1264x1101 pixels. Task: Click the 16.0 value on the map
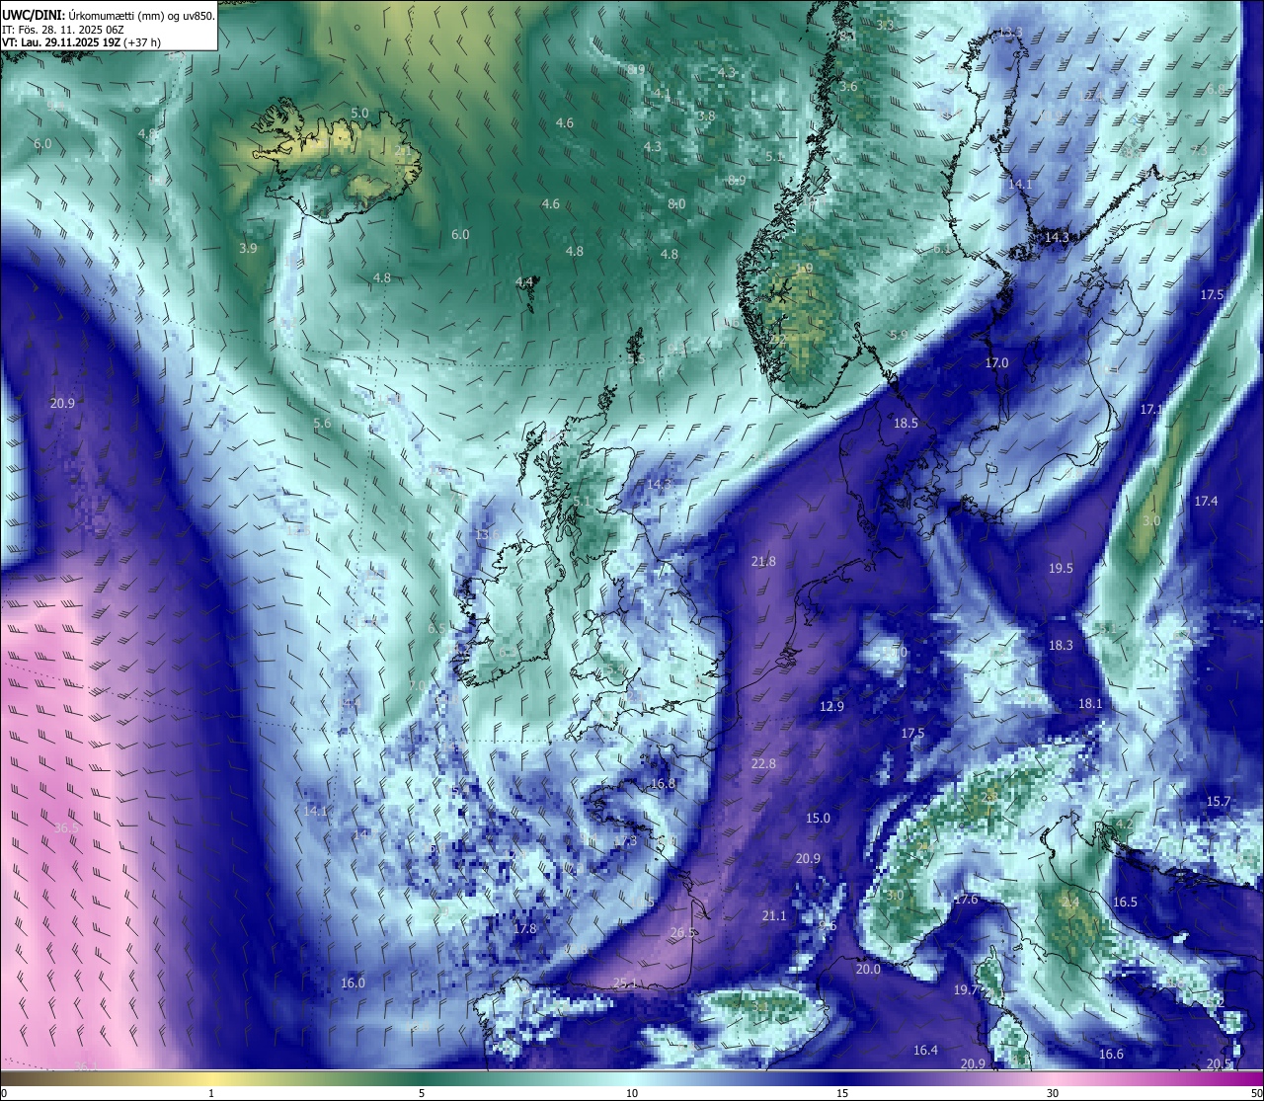[x=353, y=983]
